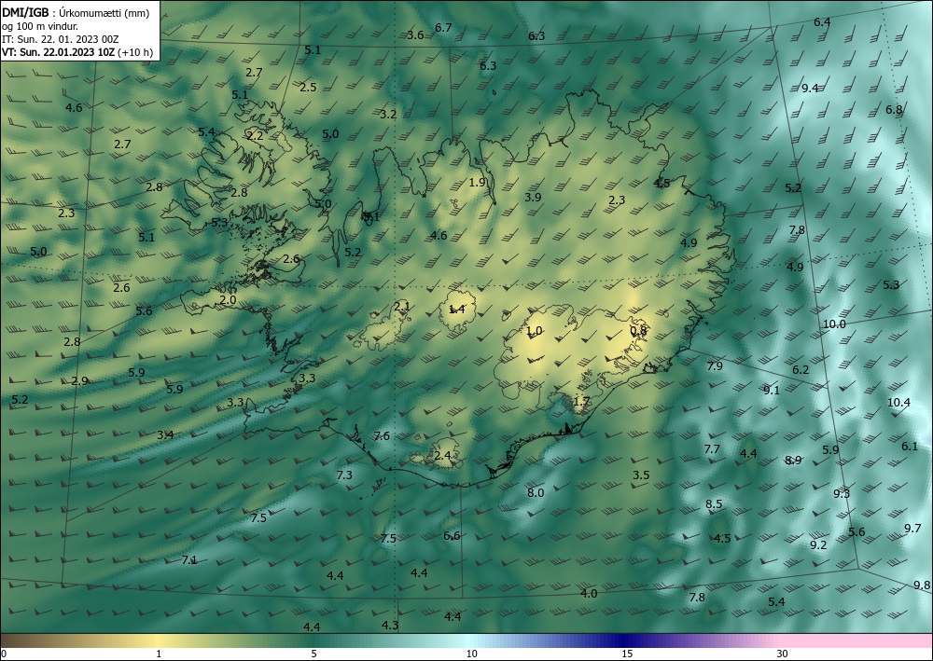This screenshot has width=933, height=661.
Task: Click the legend tick label 15
Action: point(627,654)
